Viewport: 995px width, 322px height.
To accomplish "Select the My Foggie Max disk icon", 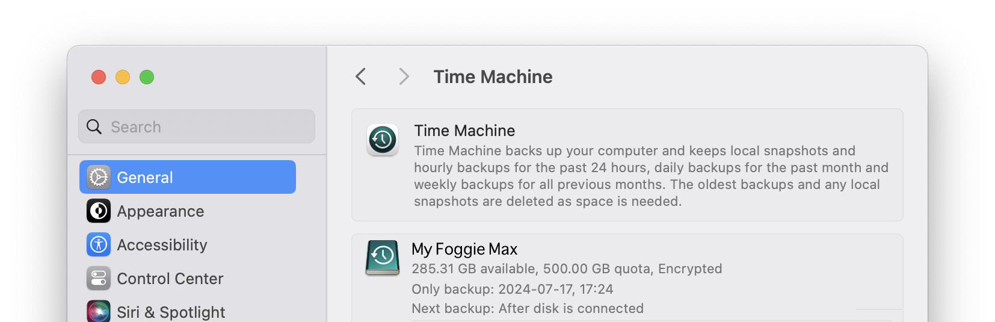I will (383, 258).
